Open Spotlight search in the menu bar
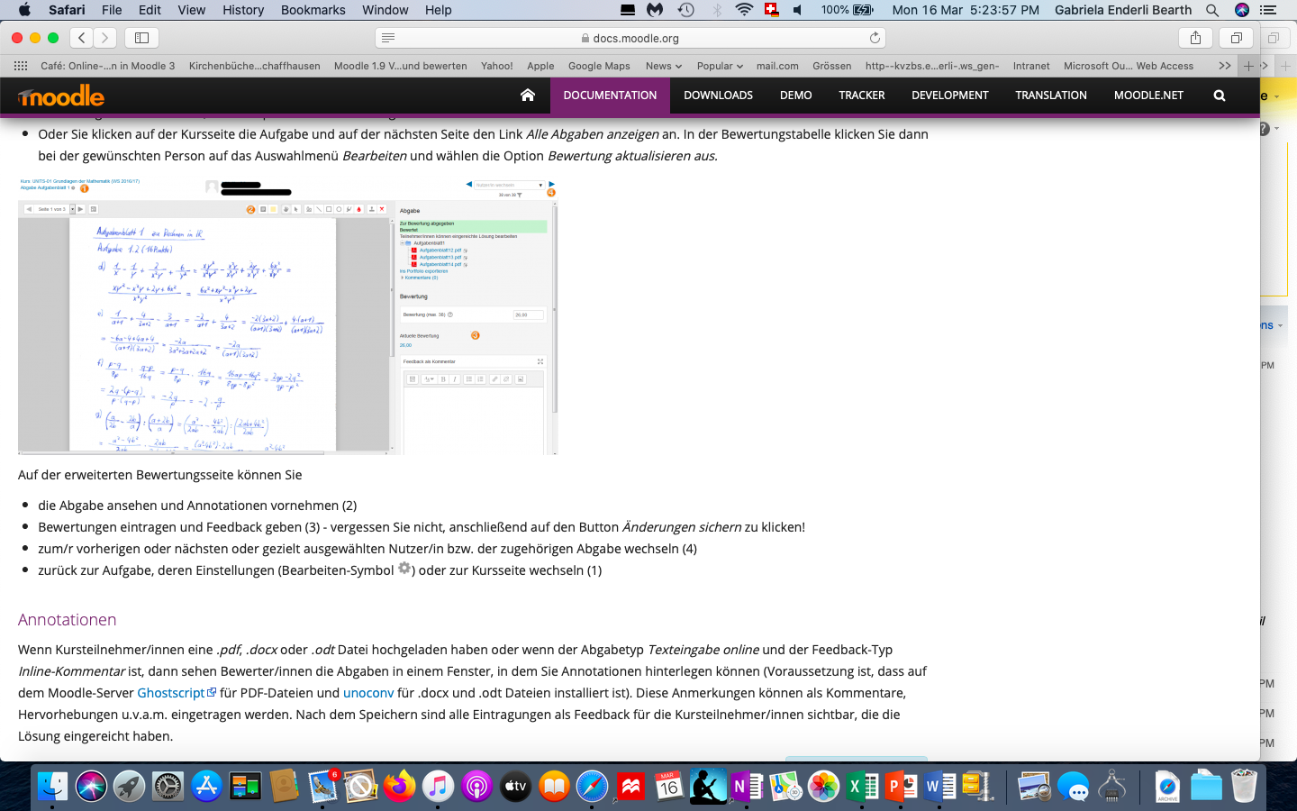This screenshot has width=1297, height=811. (x=1212, y=10)
